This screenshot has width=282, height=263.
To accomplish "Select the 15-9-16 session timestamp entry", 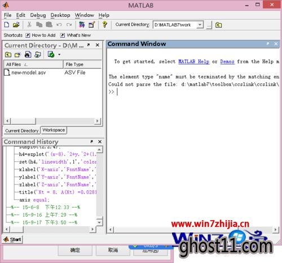I will (44, 215).
